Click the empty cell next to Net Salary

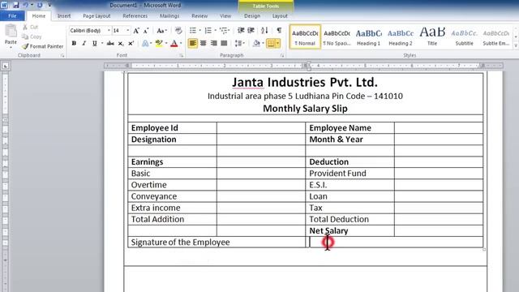[x=439, y=230]
